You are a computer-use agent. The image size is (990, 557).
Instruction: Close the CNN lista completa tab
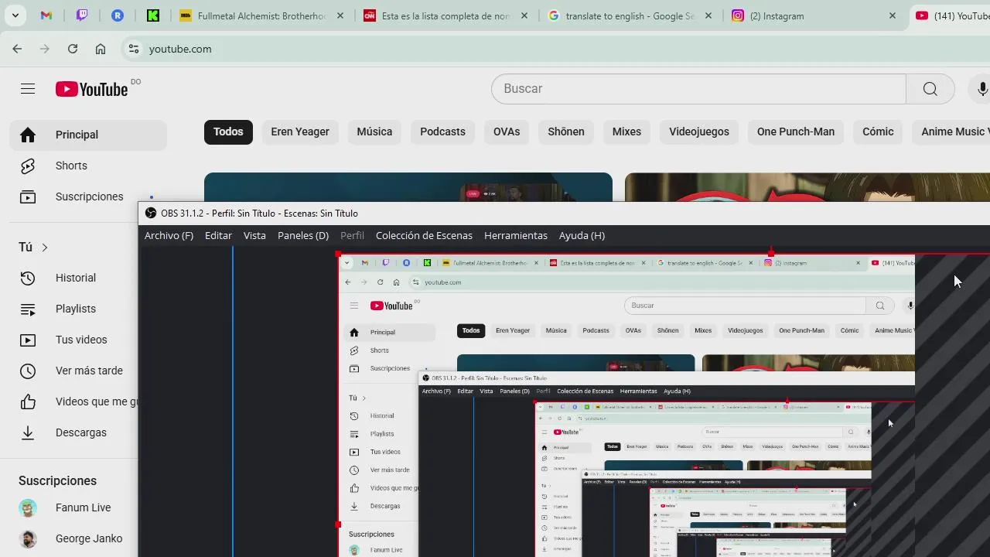tap(525, 15)
